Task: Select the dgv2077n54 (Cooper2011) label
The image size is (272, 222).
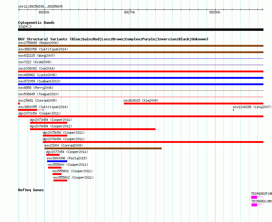Action: coord(67,152)
